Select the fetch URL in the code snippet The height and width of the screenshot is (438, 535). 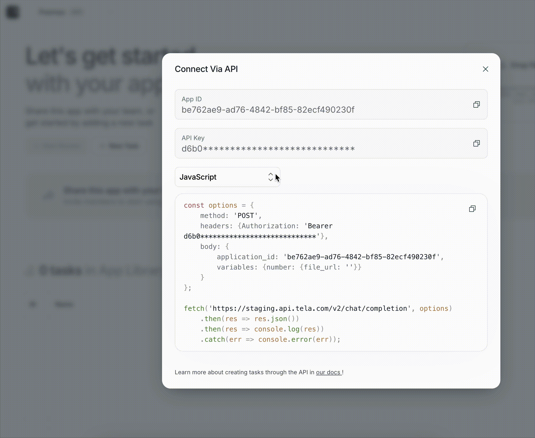pyautogui.click(x=309, y=308)
